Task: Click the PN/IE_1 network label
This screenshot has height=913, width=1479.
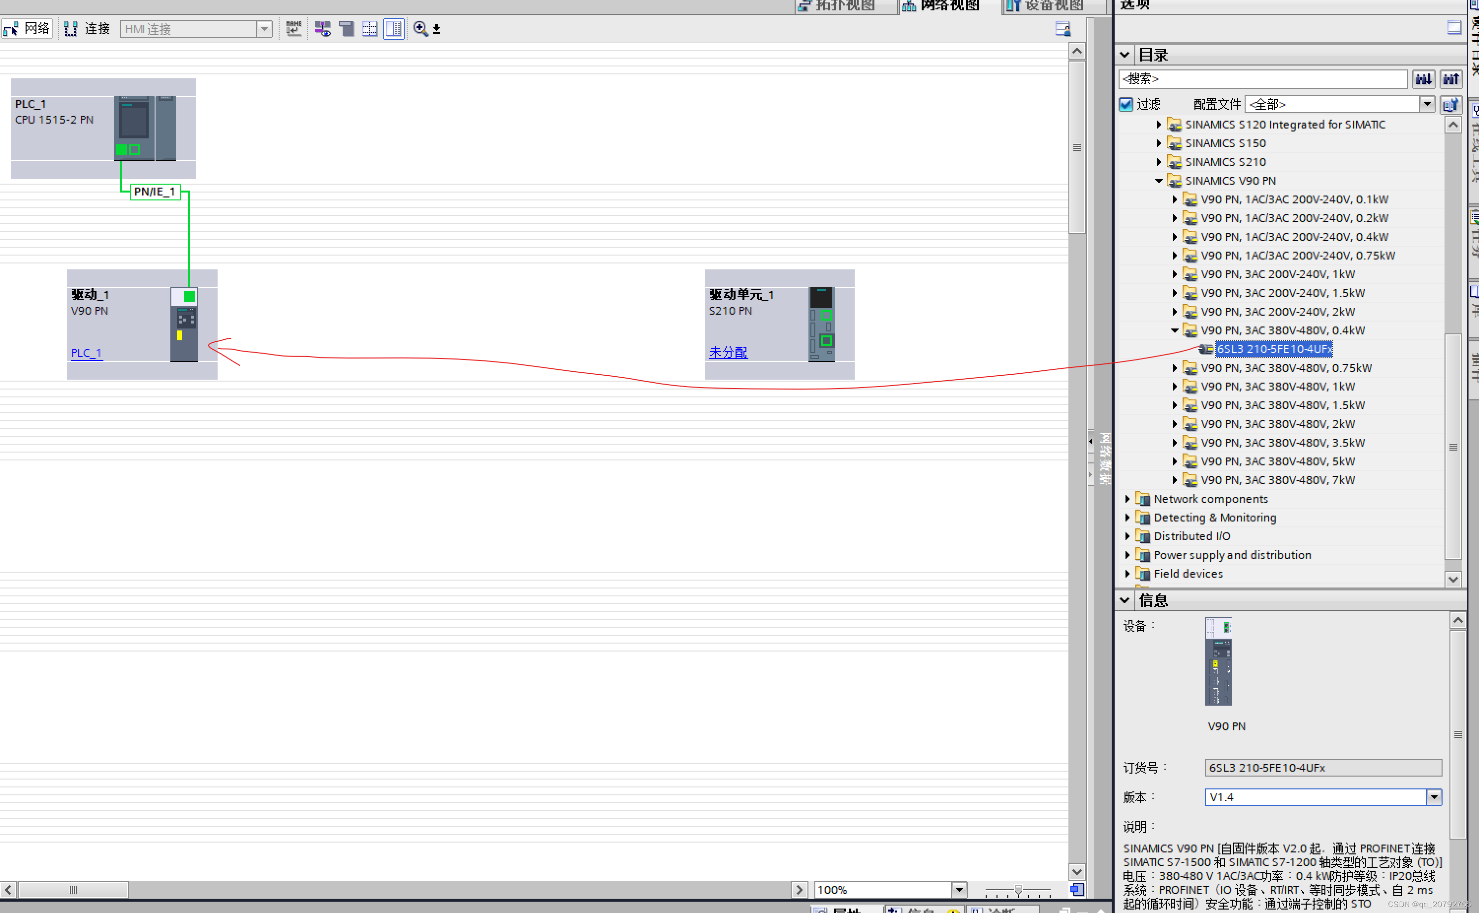Action: [155, 192]
